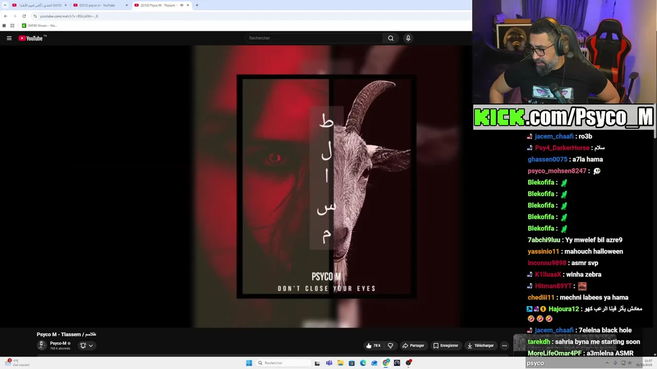The width and height of the screenshot is (657, 369).
Task: Save video using Enregistrer button
Action: (446, 345)
